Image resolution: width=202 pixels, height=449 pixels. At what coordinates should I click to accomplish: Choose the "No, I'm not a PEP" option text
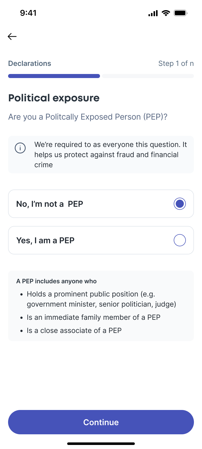pos(50,204)
